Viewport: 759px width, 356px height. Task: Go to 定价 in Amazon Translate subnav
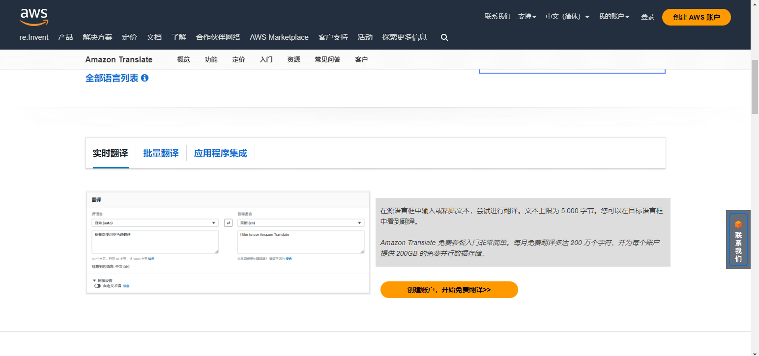coord(238,59)
